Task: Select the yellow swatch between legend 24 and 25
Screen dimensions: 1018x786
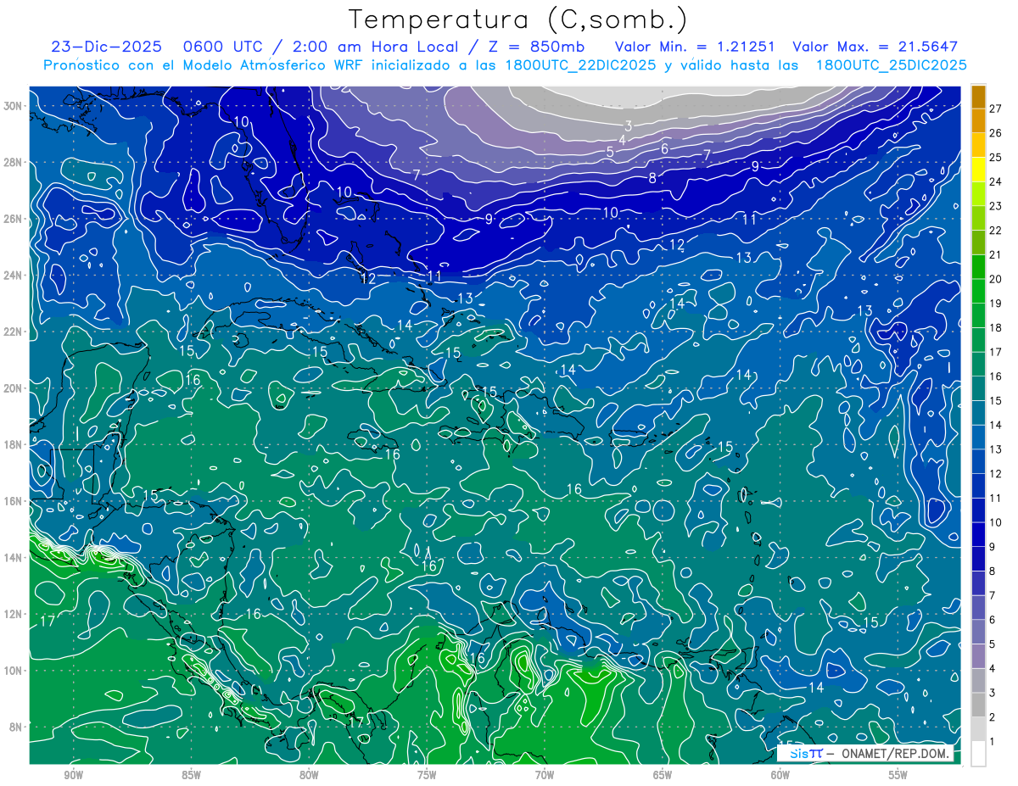Action: [x=978, y=170]
